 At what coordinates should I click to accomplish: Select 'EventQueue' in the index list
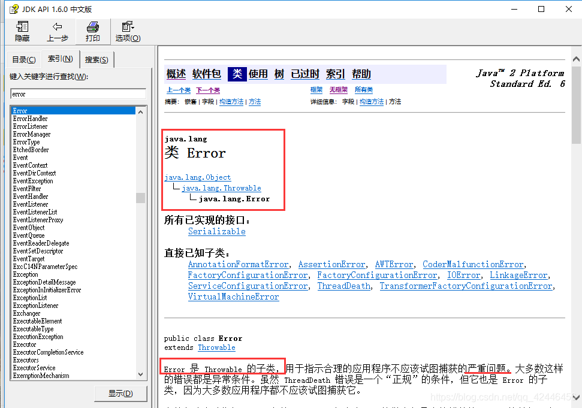[29, 235]
